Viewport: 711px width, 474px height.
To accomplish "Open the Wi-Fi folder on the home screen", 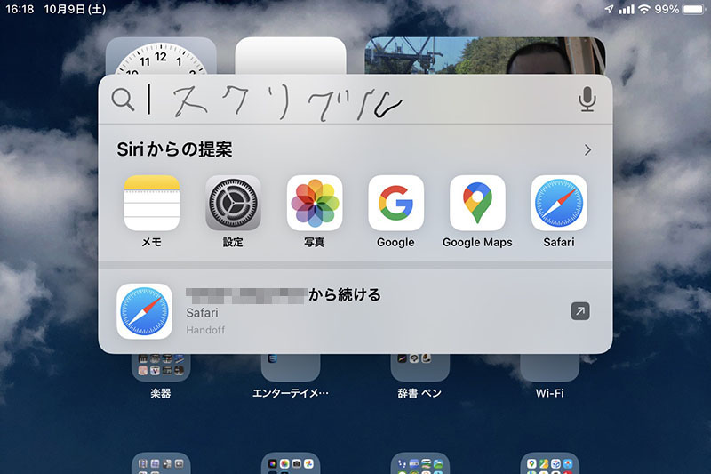I will pyautogui.click(x=549, y=367).
